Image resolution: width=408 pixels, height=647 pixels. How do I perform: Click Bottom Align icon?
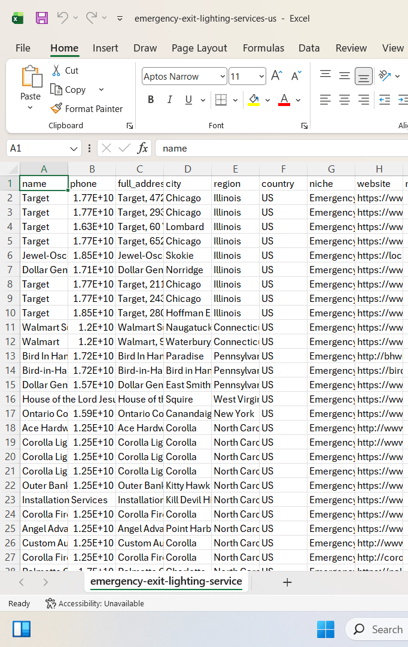pyautogui.click(x=364, y=76)
